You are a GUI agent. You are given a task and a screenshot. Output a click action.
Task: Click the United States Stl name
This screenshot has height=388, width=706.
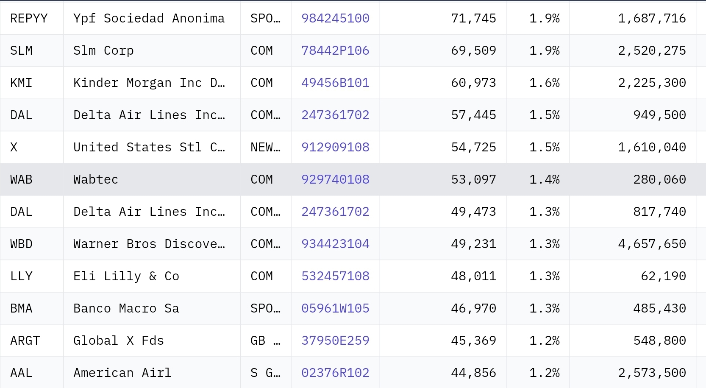pyautogui.click(x=149, y=147)
